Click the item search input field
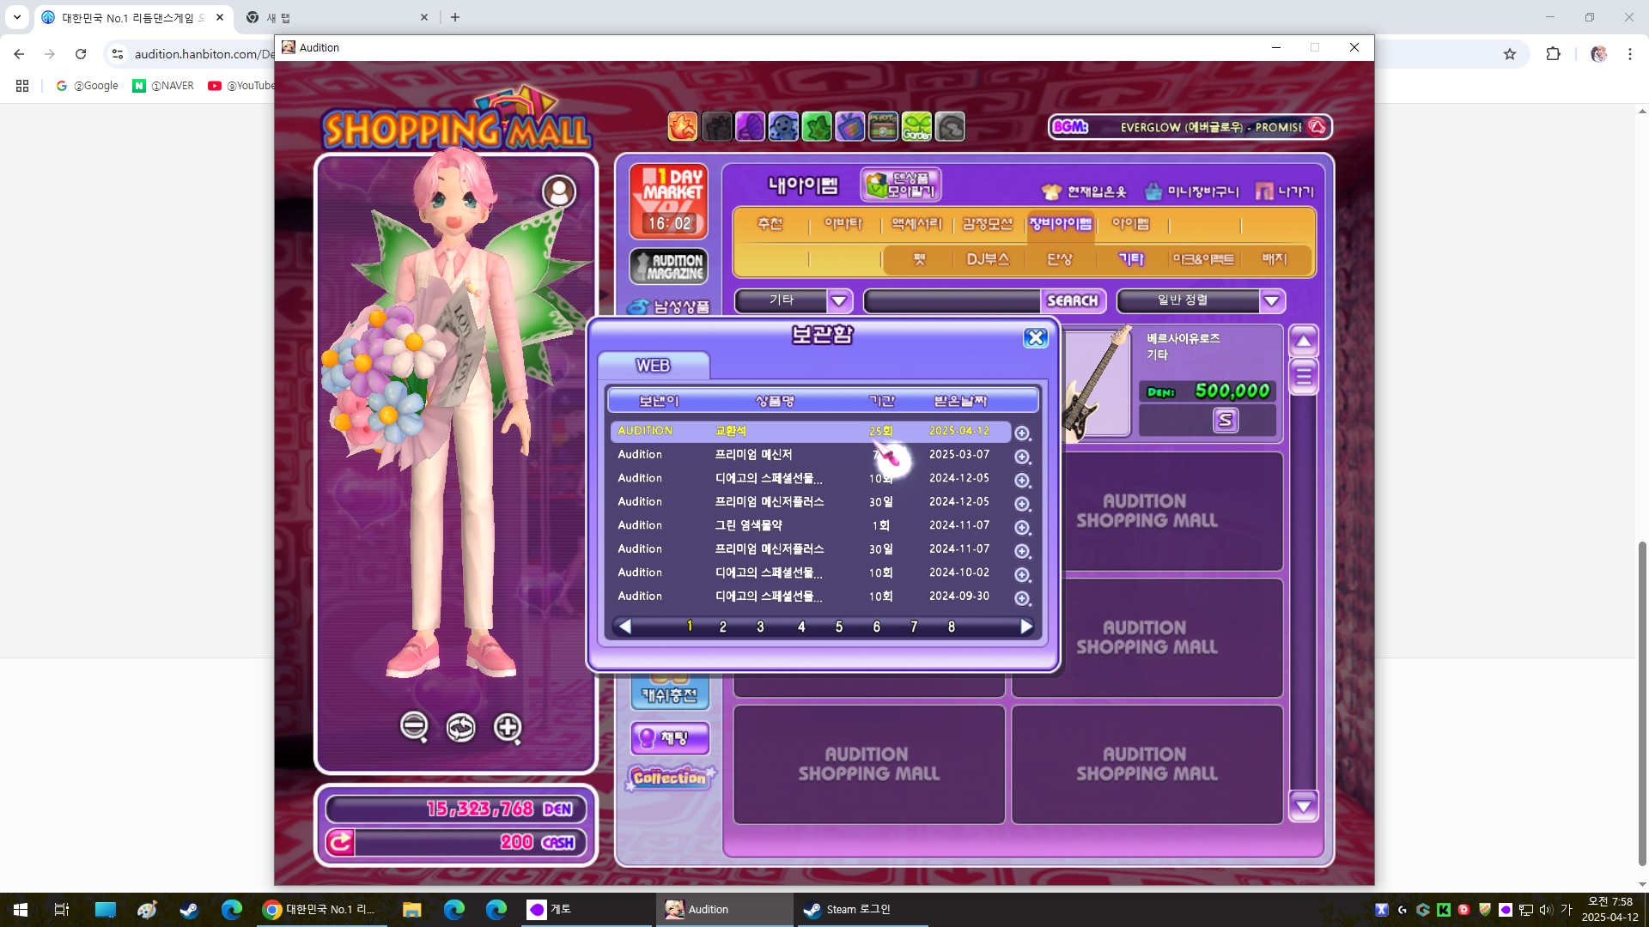Image resolution: width=1649 pixels, height=927 pixels. pos(952,300)
